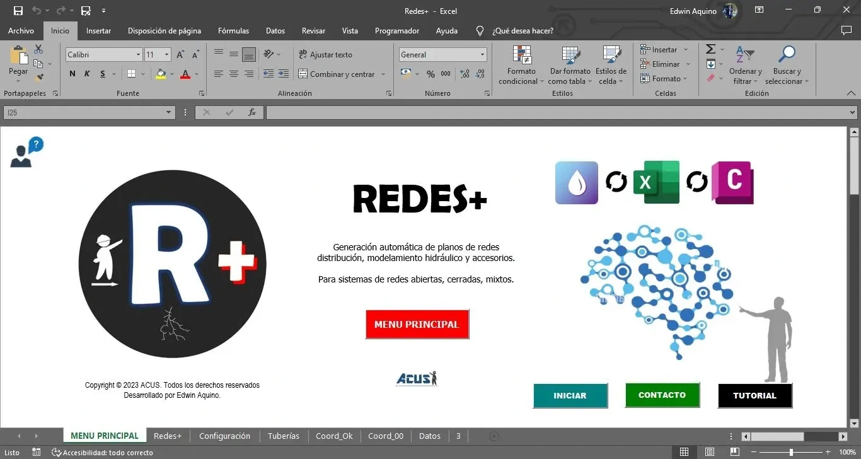Click the Buscar y seleccionar button
Viewport: 861px width, 459px height.
pyautogui.click(x=787, y=65)
